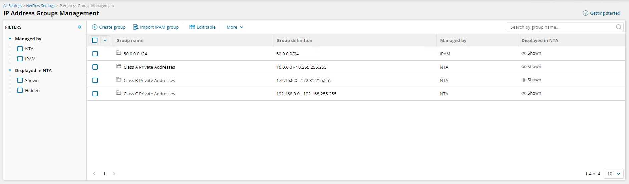The width and height of the screenshot is (629, 184).
Task: Go to NetFlow Settings breadcrumb
Action: pos(40,6)
